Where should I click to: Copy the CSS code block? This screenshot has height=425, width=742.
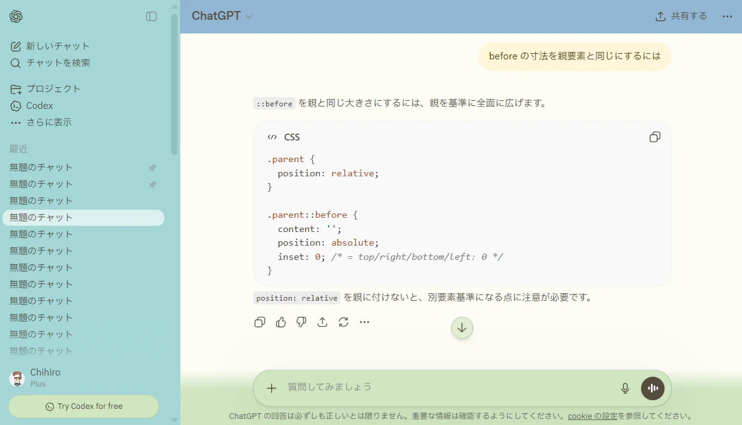tap(655, 137)
